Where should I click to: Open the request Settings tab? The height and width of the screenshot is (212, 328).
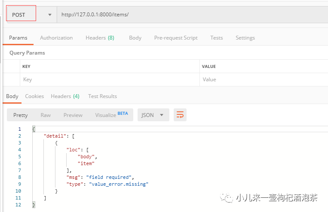(x=245, y=38)
